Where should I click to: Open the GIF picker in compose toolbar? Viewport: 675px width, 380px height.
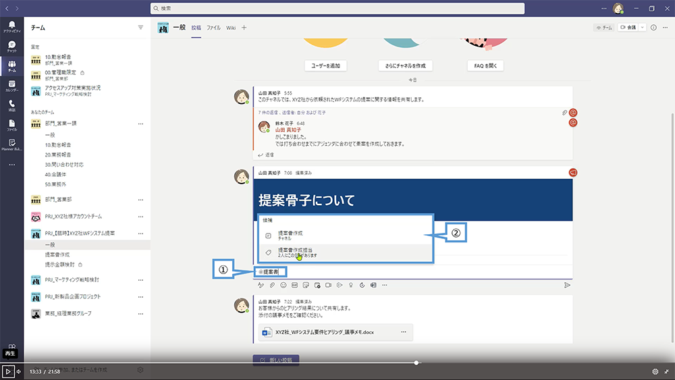coord(294,285)
